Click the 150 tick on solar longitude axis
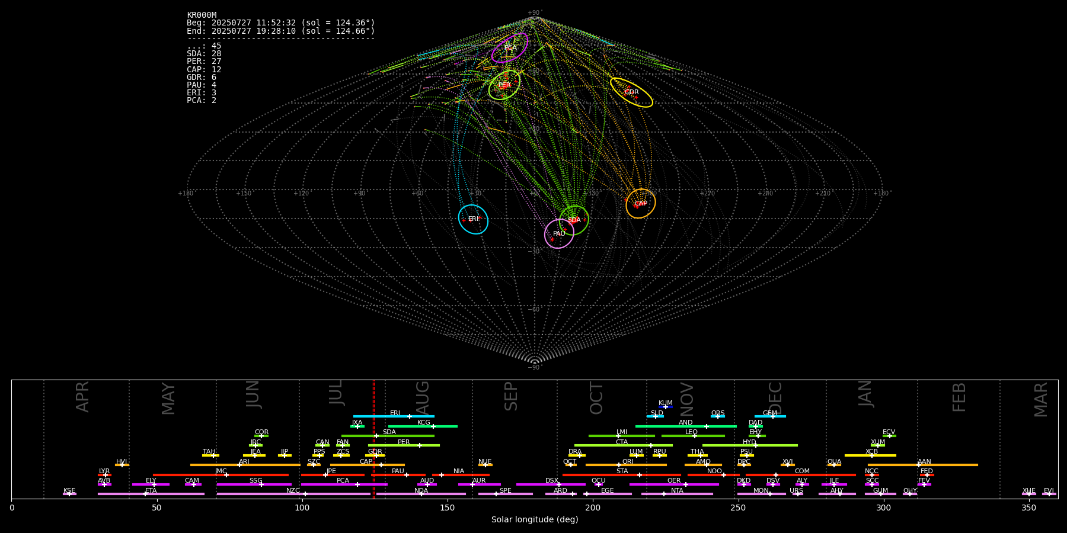Image resolution: width=1067 pixels, height=533 pixels. pyautogui.click(x=448, y=508)
